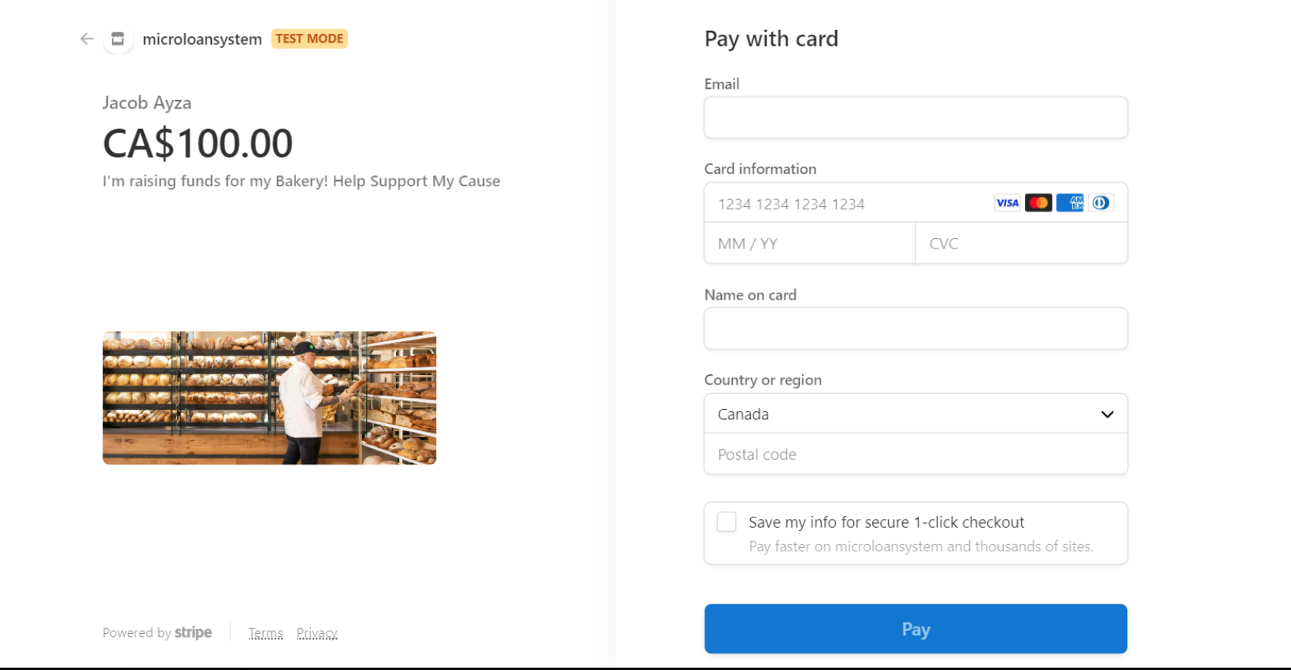Select the MM / YY expiry field

(810, 243)
